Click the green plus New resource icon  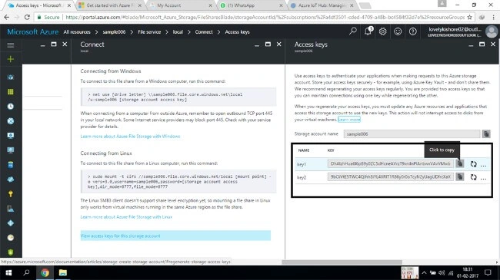click(x=11, y=59)
